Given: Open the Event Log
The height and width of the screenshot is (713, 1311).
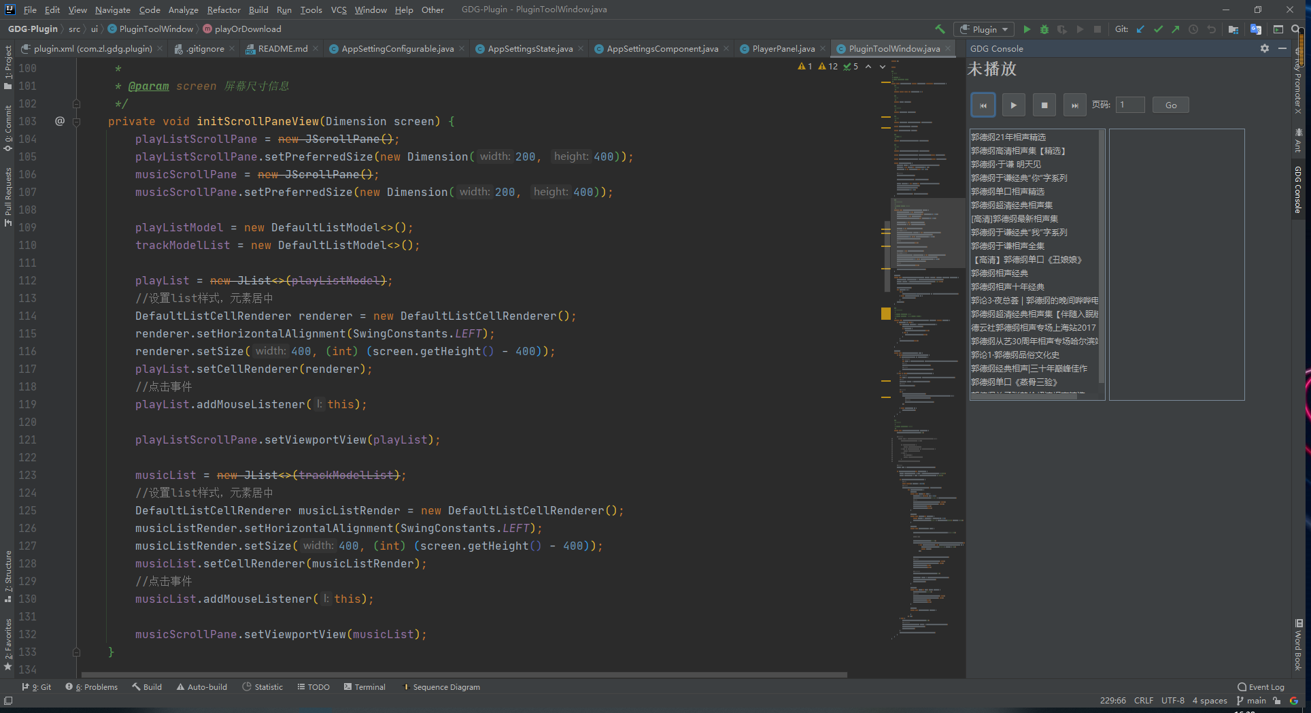Looking at the screenshot, I should [1261, 687].
